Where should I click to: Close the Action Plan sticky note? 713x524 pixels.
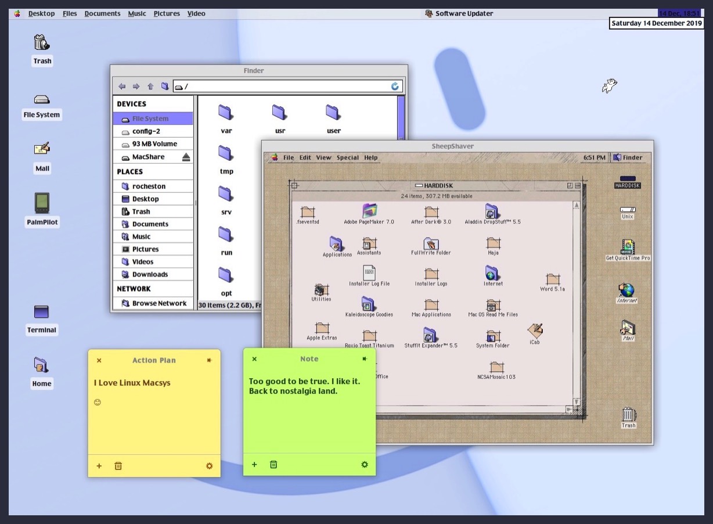[x=99, y=360]
